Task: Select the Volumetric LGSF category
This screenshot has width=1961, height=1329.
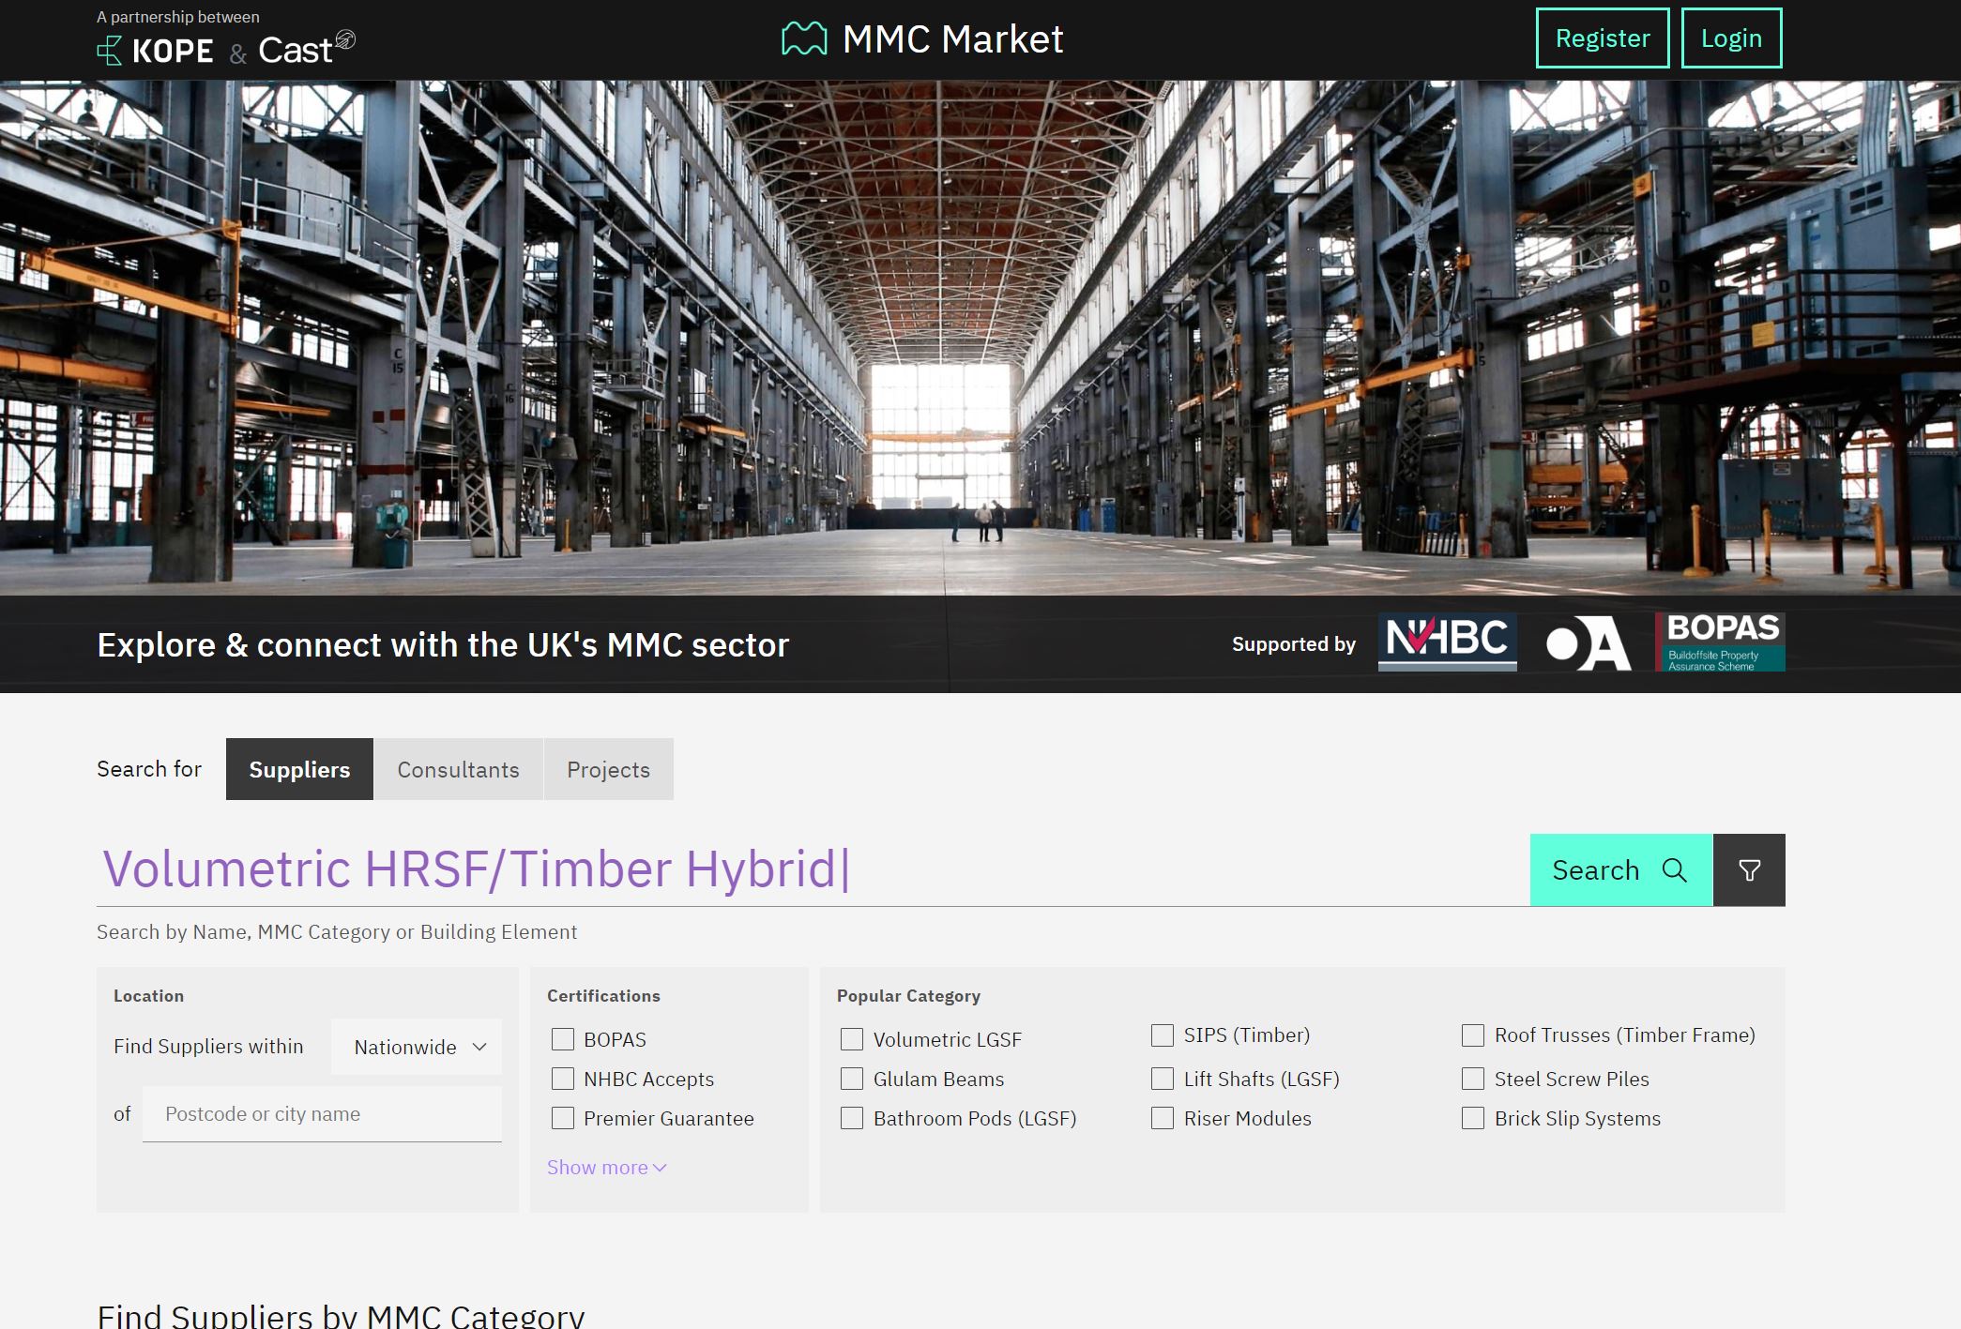Action: 852,1039
